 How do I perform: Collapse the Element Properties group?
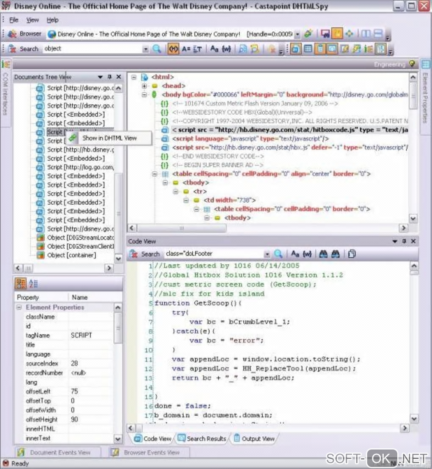click(x=19, y=307)
